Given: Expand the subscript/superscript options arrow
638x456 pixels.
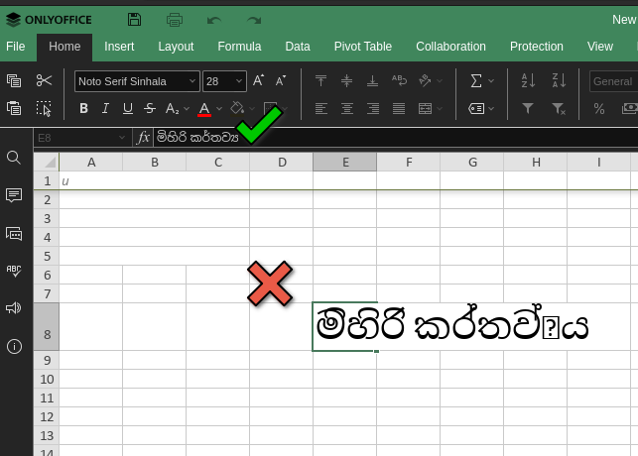Looking at the screenshot, I should click(187, 108).
